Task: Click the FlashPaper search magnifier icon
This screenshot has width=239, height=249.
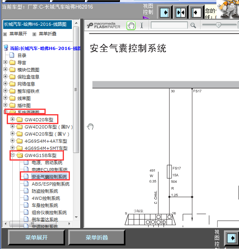Action: point(193,25)
